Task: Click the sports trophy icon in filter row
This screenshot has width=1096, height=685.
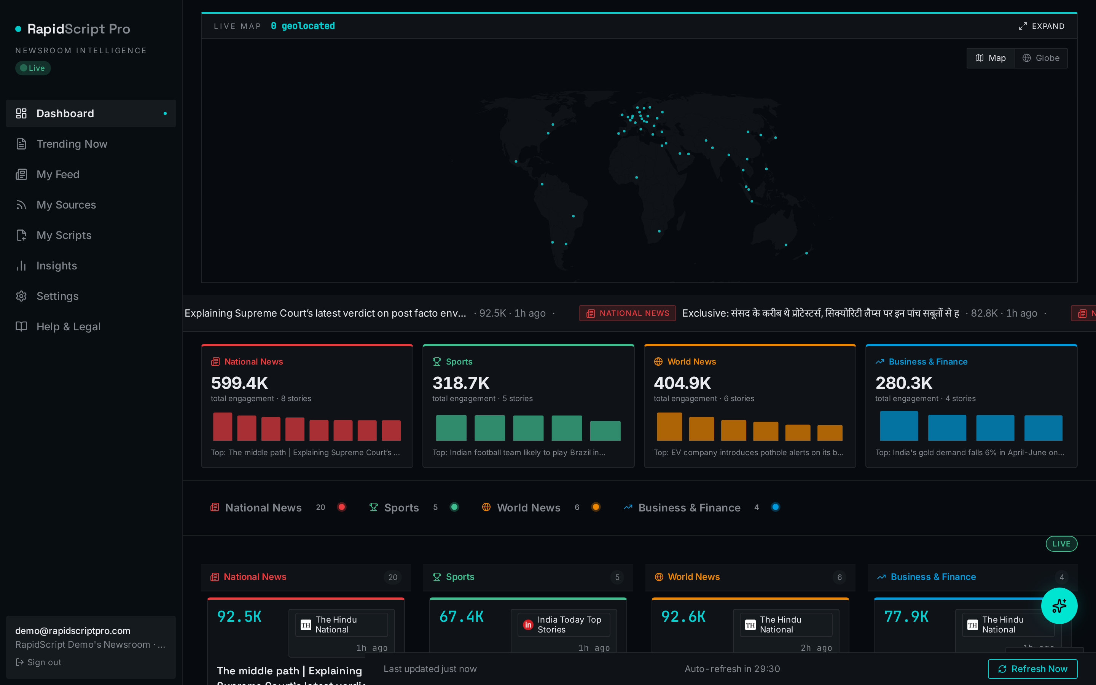Action: coord(373,507)
